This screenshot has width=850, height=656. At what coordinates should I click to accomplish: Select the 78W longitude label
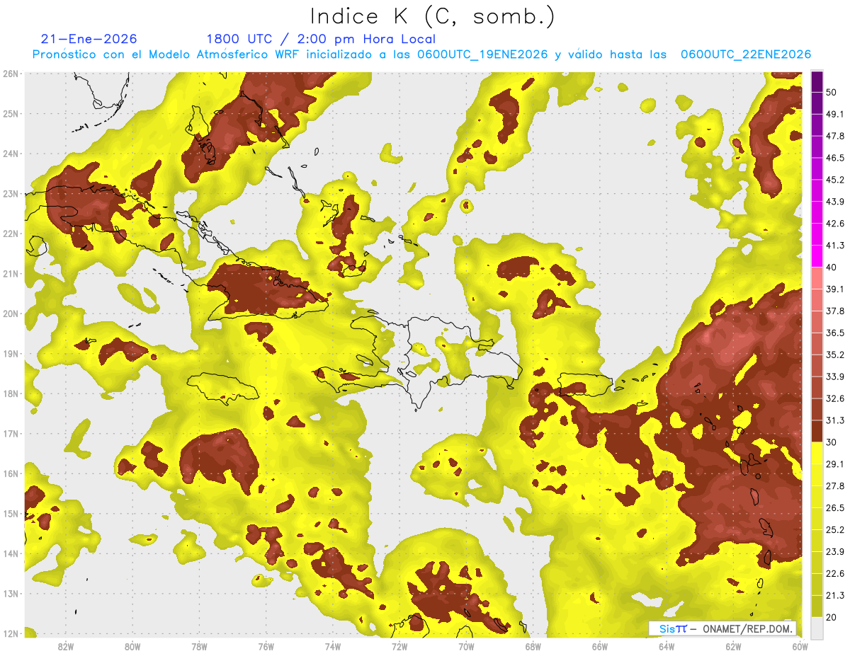click(x=199, y=646)
